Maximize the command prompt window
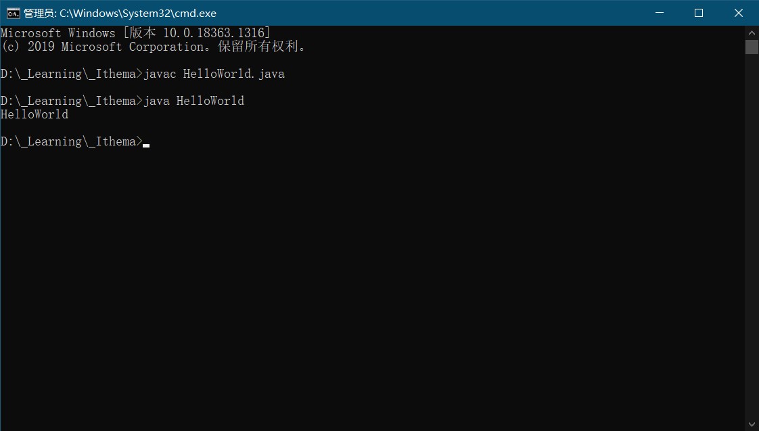This screenshot has width=759, height=431. click(x=699, y=13)
